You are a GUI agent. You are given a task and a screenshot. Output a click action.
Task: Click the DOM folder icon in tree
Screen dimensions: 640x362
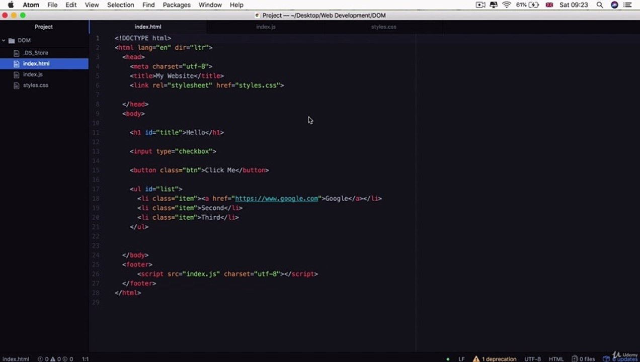pyautogui.click(x=12, y=40)
